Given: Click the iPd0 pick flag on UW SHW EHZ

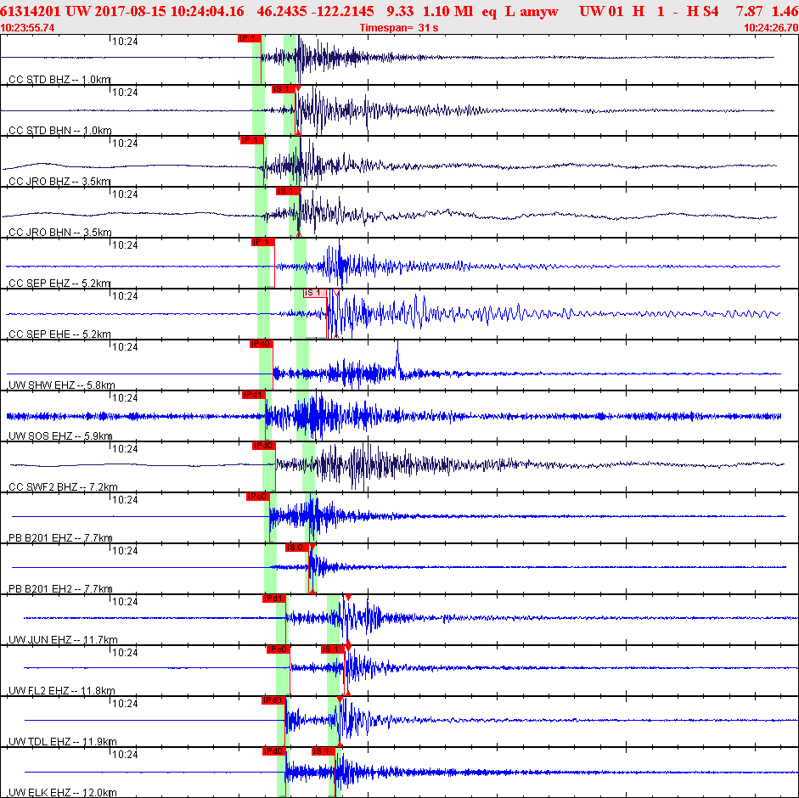Looking at the screenshot, I should pyautogui.click(x=261, y=344).
